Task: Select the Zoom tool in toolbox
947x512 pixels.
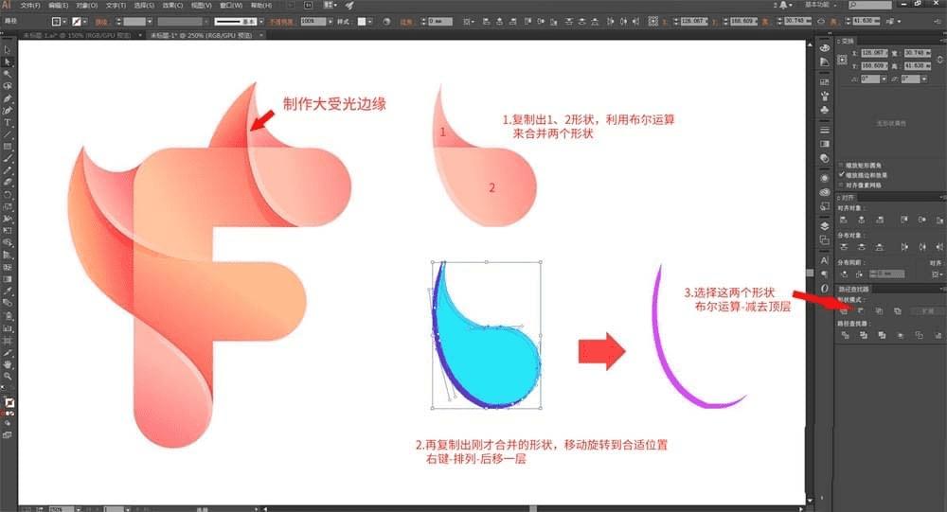Action: click(8, 377)
